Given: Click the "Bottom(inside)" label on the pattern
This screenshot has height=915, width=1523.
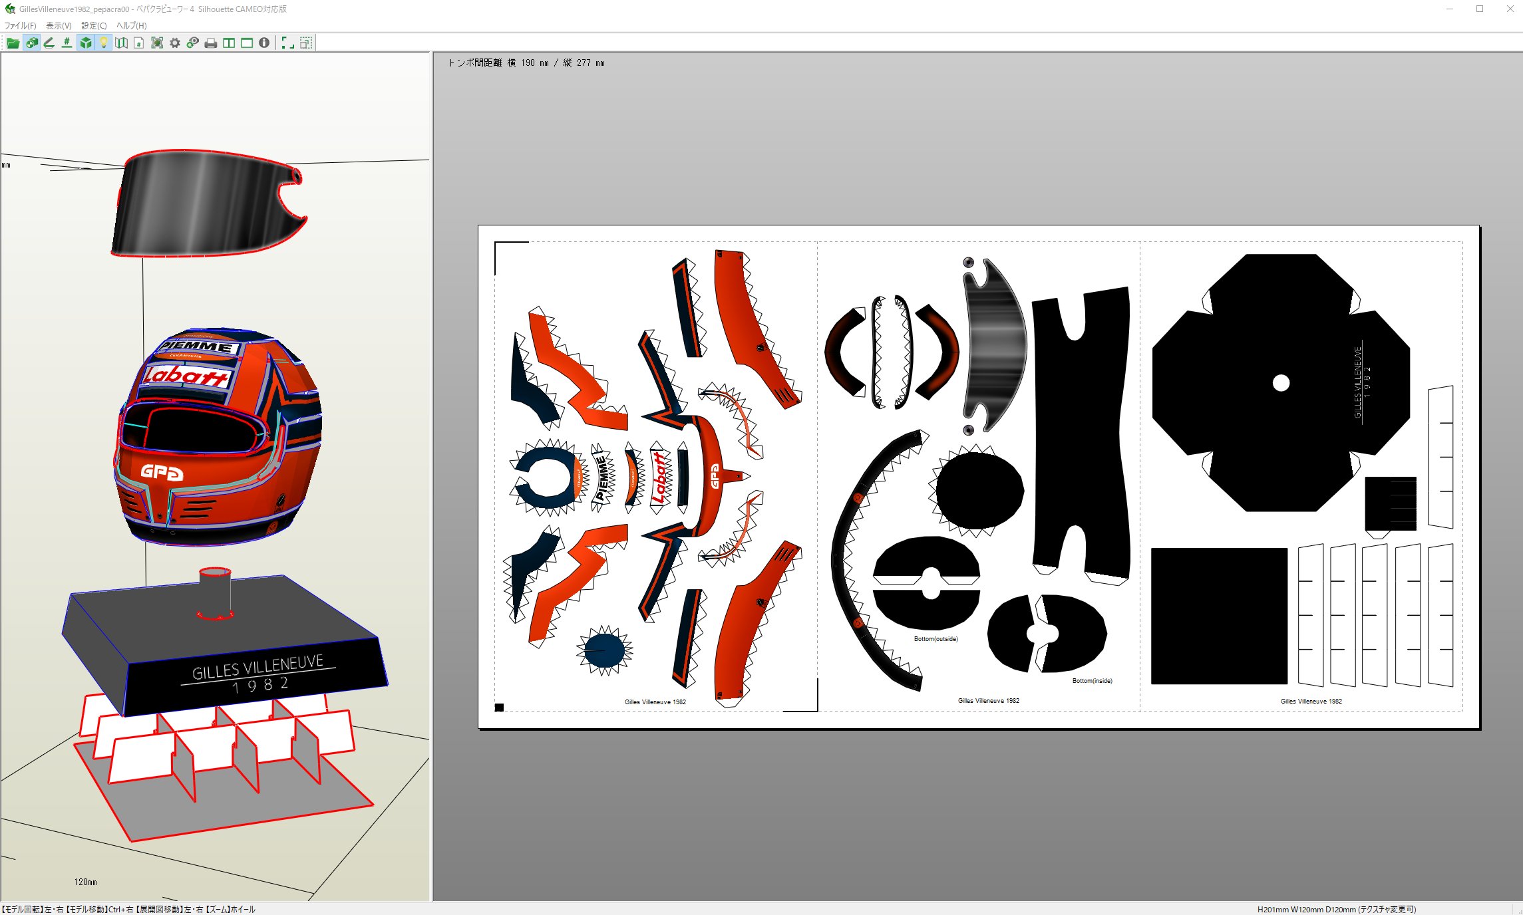Looking at the screenshot, I should (x=1092, y=681).
